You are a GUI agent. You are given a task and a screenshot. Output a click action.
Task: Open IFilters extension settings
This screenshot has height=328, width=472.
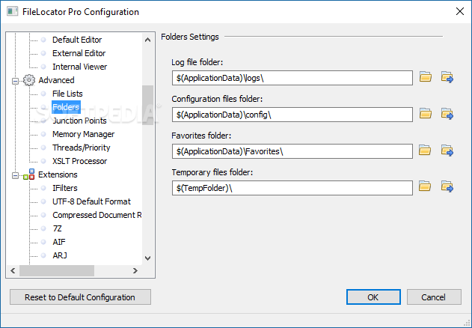click(x=65, y=188)
